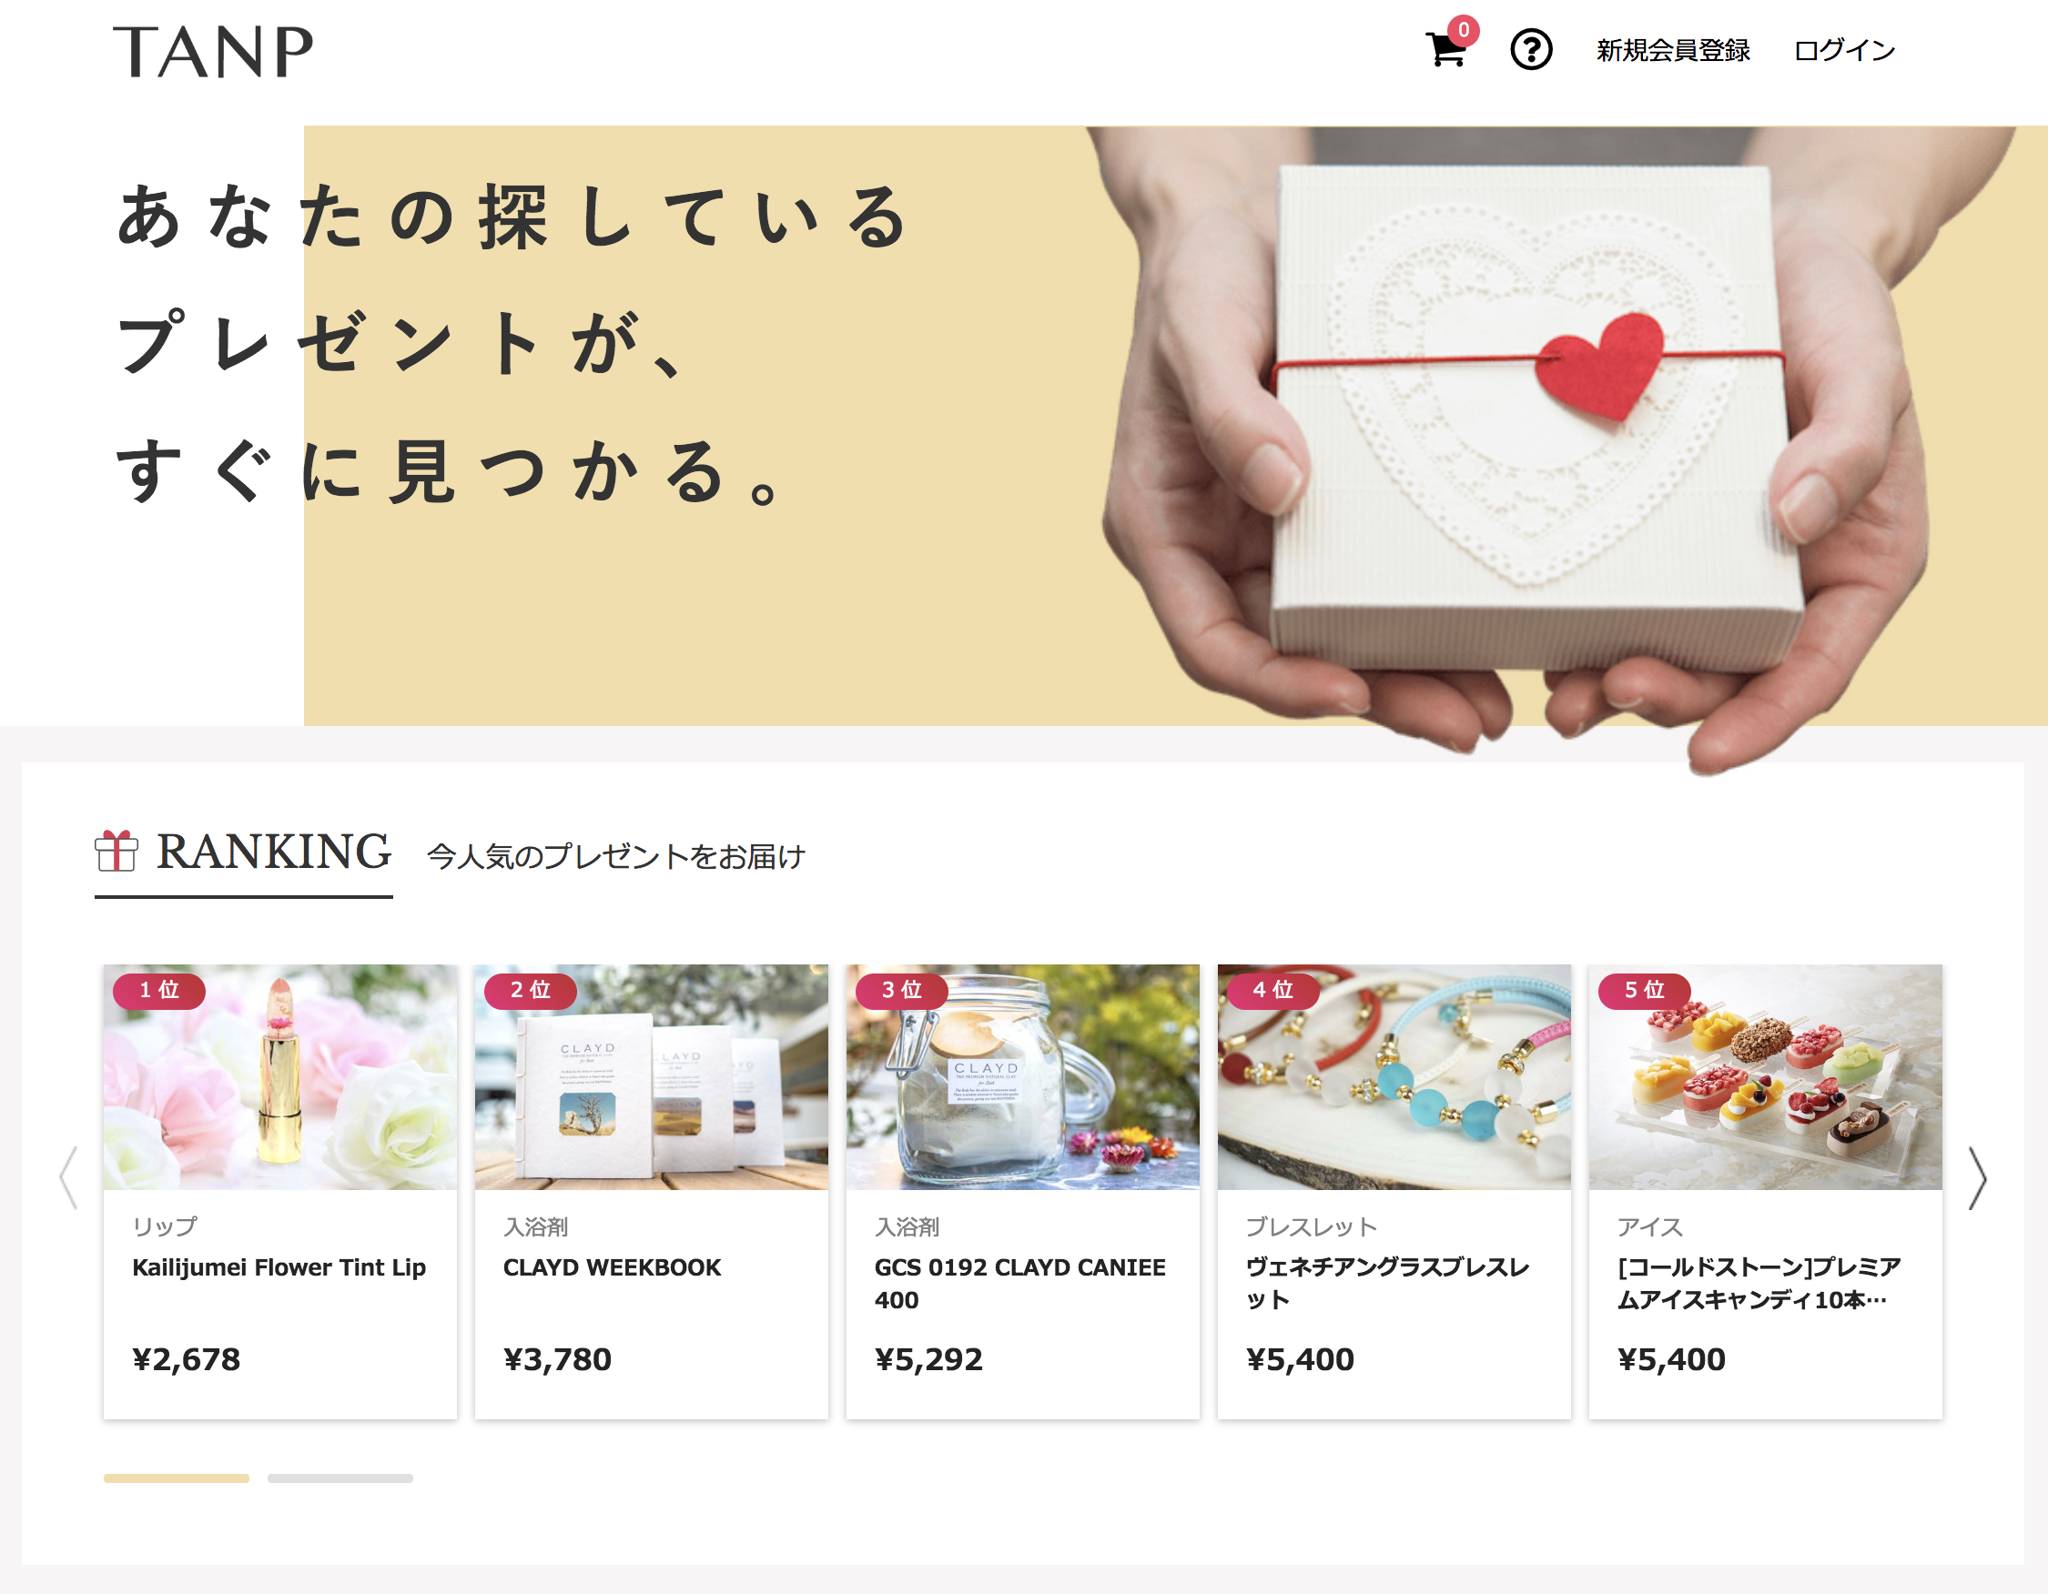Show previous ranking items with left arrow

68,1178
